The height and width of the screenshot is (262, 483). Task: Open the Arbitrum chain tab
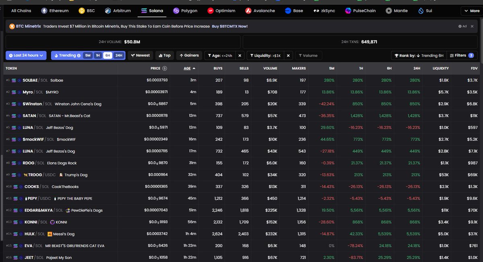(118, 11)
